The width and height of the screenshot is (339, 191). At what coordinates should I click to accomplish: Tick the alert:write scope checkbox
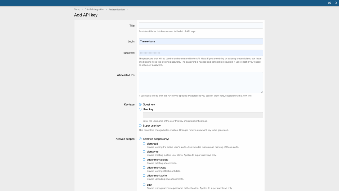144,152
